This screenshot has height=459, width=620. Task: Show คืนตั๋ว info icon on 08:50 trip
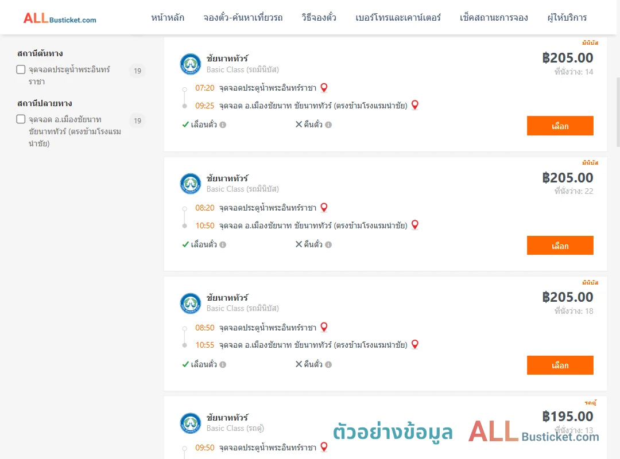(x=328, y=364)
